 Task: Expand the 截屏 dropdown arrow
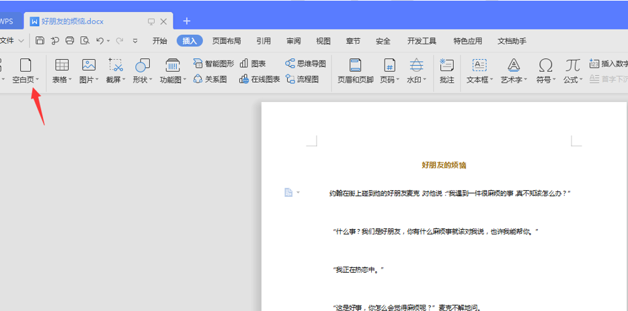click(x=124, y=80)
